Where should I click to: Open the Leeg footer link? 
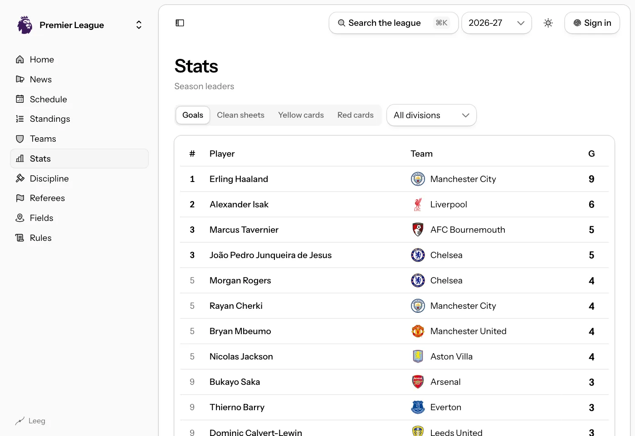30,421
